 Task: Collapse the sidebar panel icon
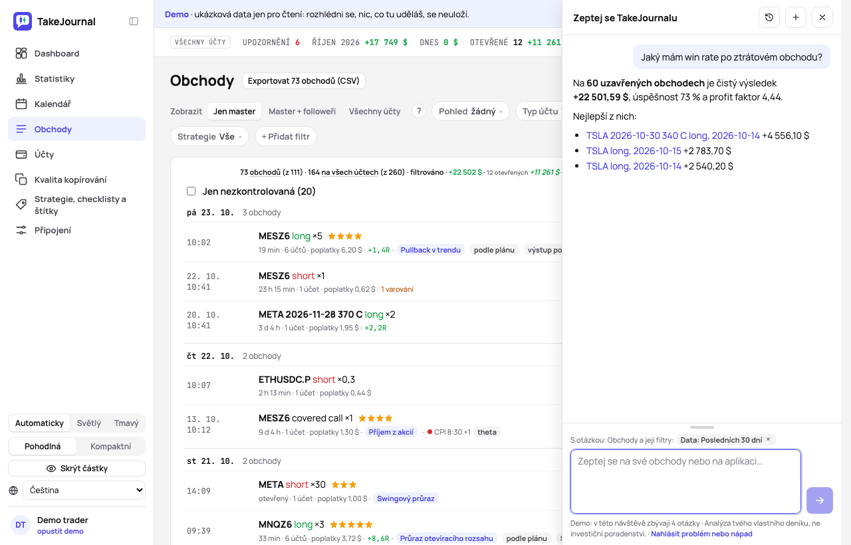[x=134, y=21]
